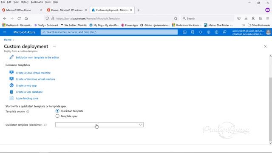Open the Pocket save icon in the toolbar

click(x=239, y=18)
